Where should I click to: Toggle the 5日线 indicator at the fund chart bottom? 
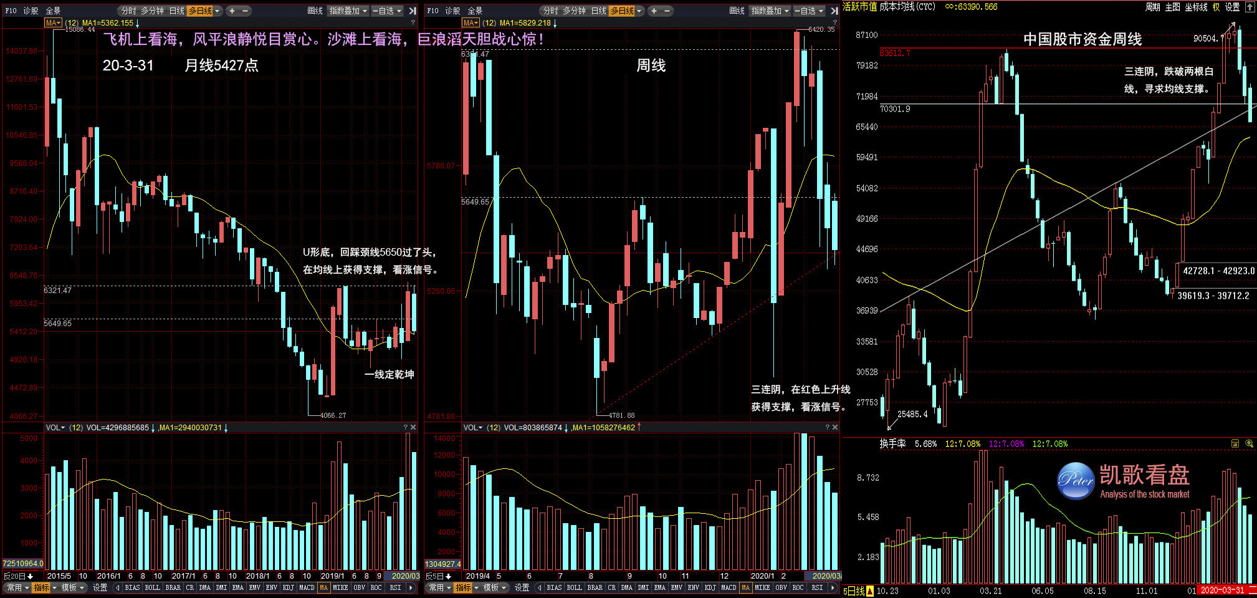point(854,591)
